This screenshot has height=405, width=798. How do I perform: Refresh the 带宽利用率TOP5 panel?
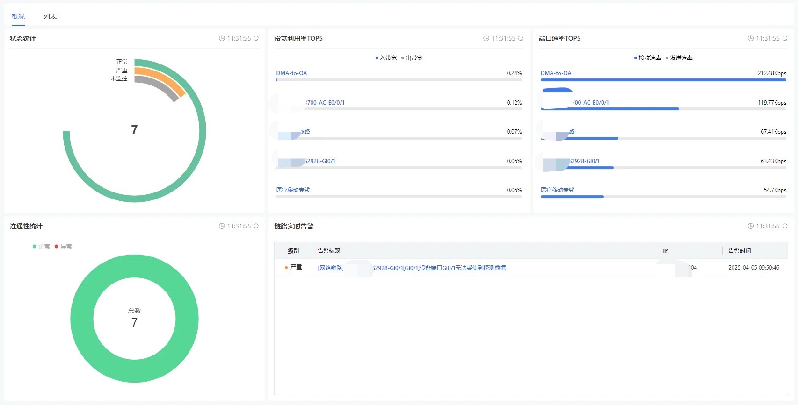pos(521,38)
